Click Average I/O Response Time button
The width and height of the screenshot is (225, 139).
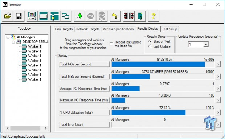(x=84, y=89)
